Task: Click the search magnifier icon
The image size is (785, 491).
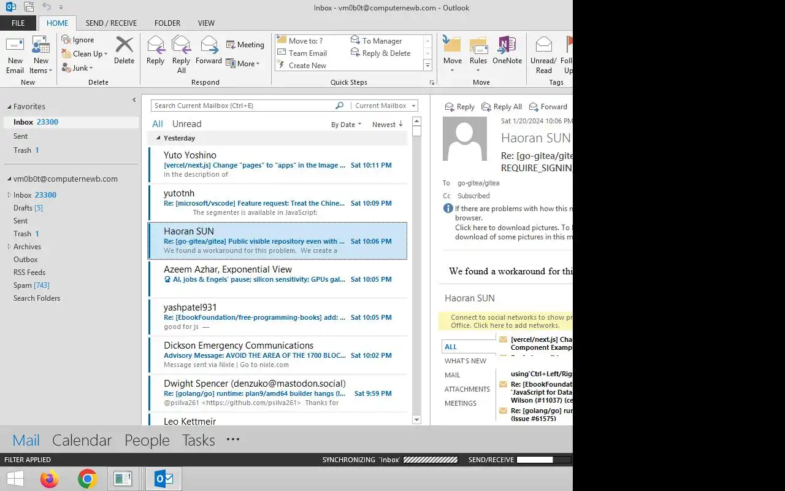Action: [x=340, y=106]
